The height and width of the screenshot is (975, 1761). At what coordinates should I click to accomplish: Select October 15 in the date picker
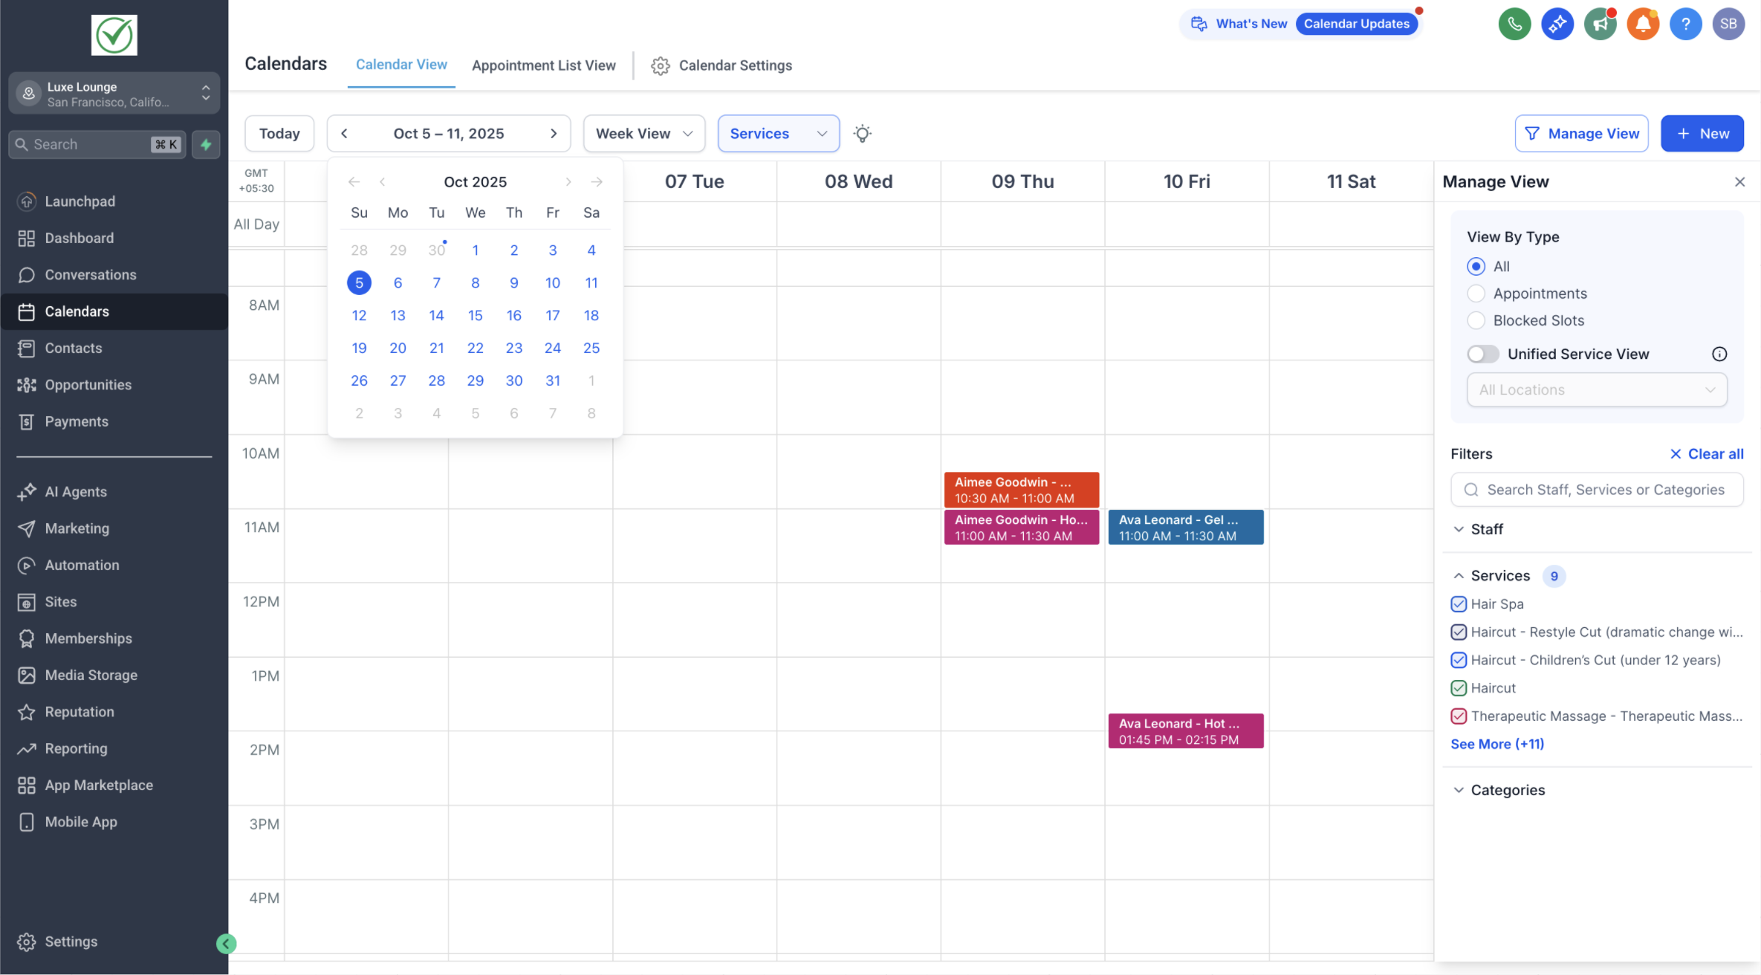475,315
